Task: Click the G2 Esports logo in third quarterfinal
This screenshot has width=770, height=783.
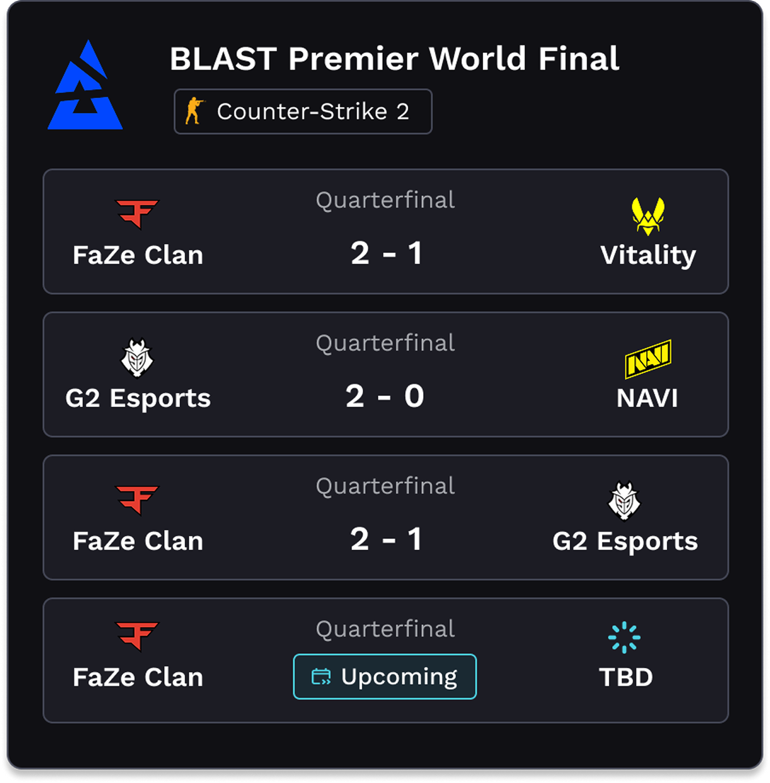Action: click(625, 500)
